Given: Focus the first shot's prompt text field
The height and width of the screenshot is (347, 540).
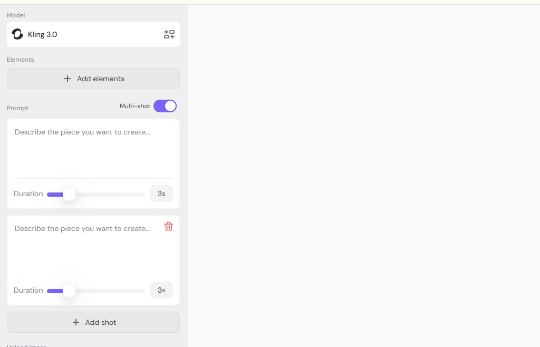Looking at the screenshot, I should pyautogui.click(x=93, y=149).
